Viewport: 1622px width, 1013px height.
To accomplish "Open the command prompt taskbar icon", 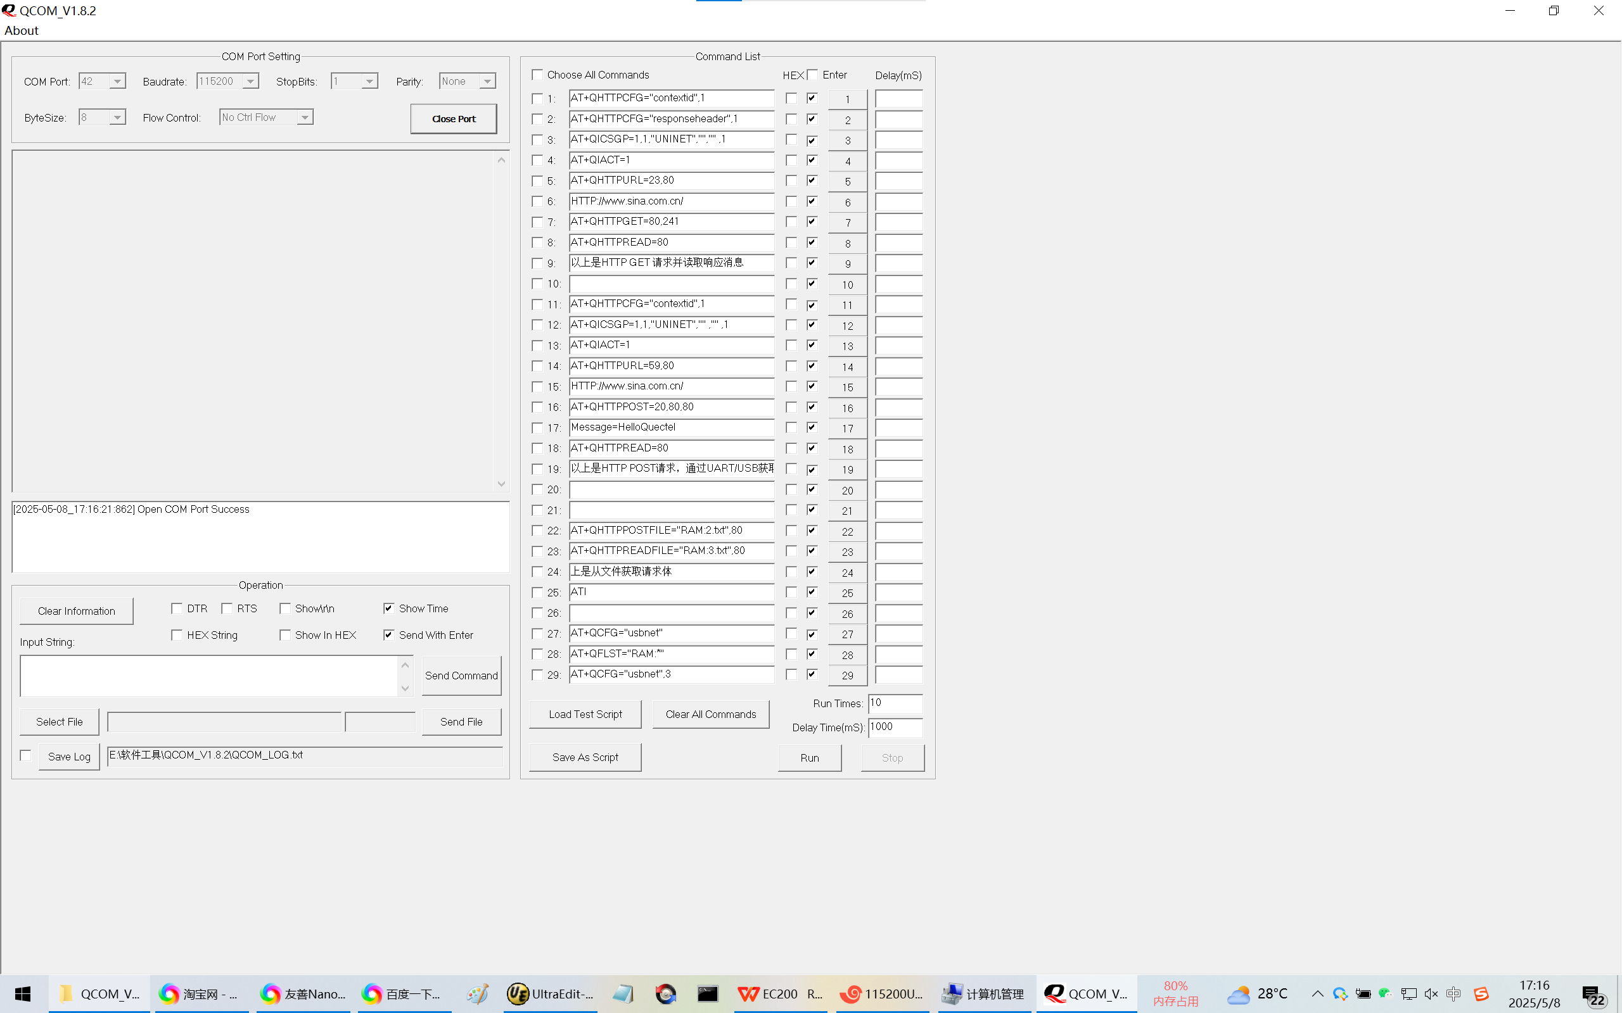I will click(708, 993).
